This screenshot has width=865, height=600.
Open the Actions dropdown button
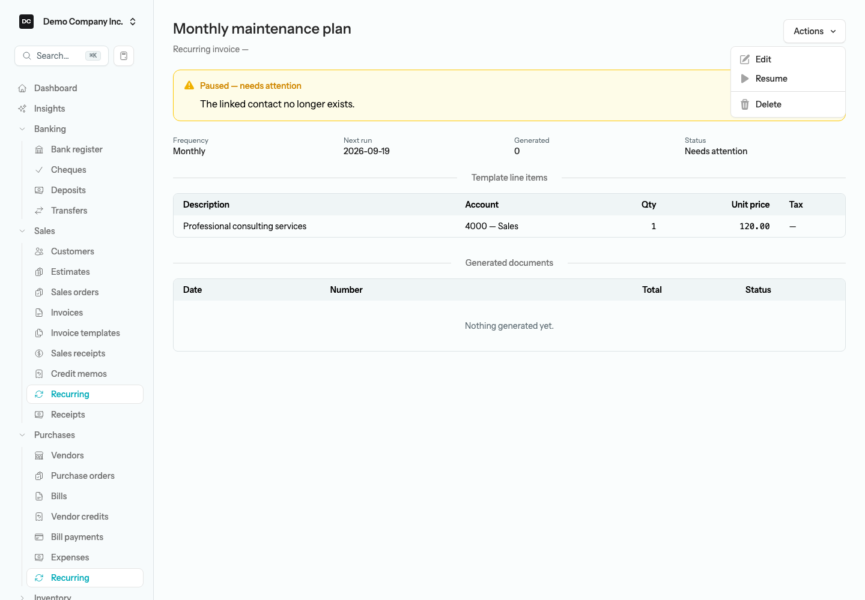click(815, 31)
